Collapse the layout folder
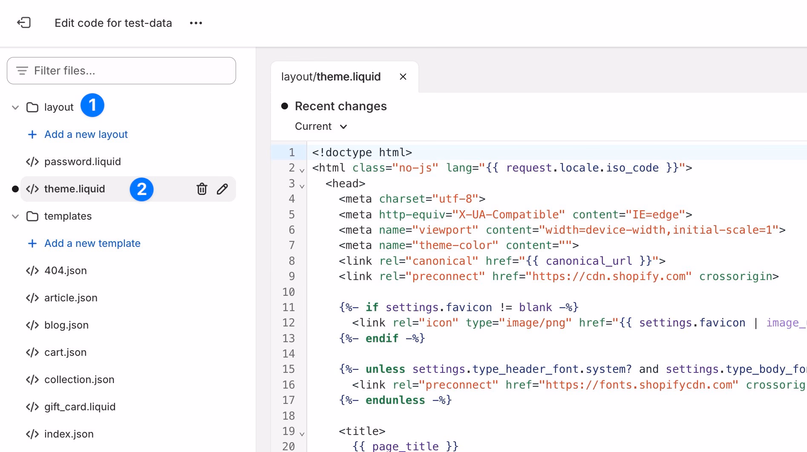807x452 pixels. click(x=15, y=107)
